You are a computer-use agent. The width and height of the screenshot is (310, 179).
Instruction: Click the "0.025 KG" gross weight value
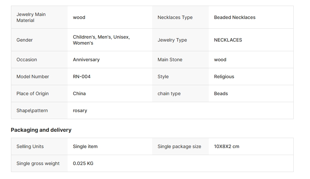point(83,163)
